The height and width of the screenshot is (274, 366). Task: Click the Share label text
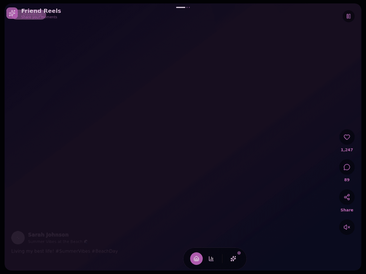pos(347,210)
